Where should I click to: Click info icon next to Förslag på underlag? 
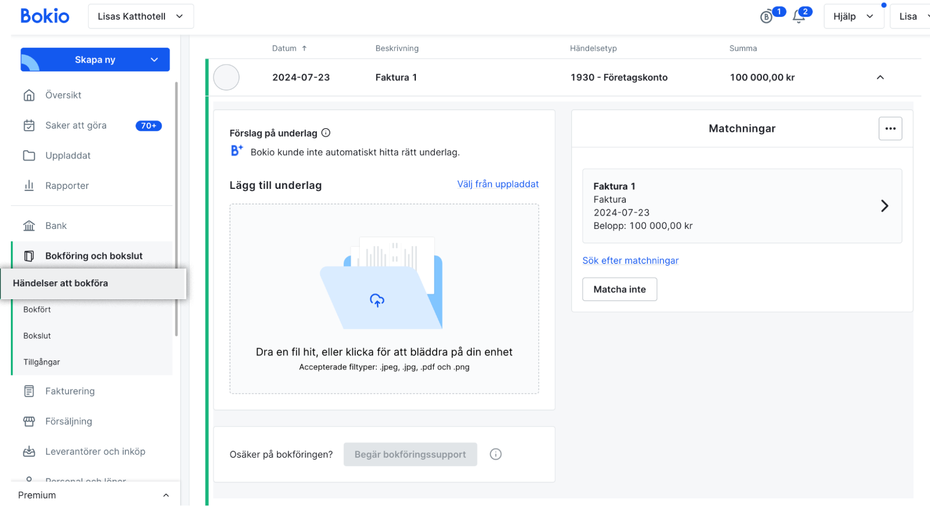click(x=326, y=133)
